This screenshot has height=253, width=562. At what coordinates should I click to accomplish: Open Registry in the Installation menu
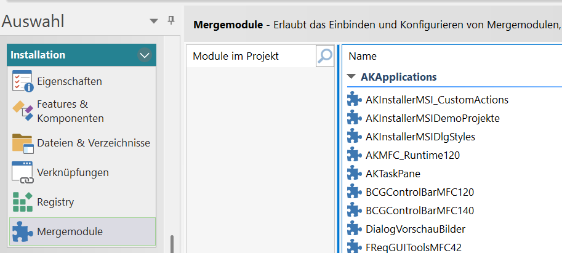tap(55, 202)
